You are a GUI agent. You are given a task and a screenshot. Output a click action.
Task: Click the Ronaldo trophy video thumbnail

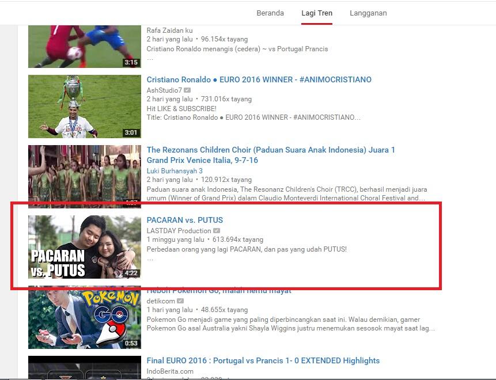coord(85,107)
